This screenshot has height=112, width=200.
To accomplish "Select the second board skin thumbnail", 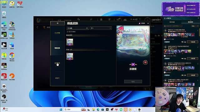I will coord(70,56).
